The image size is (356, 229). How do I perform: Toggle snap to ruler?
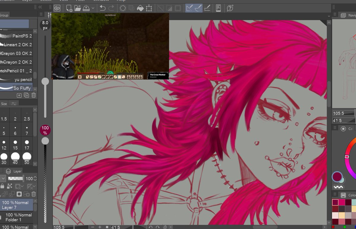coord(189,8)
